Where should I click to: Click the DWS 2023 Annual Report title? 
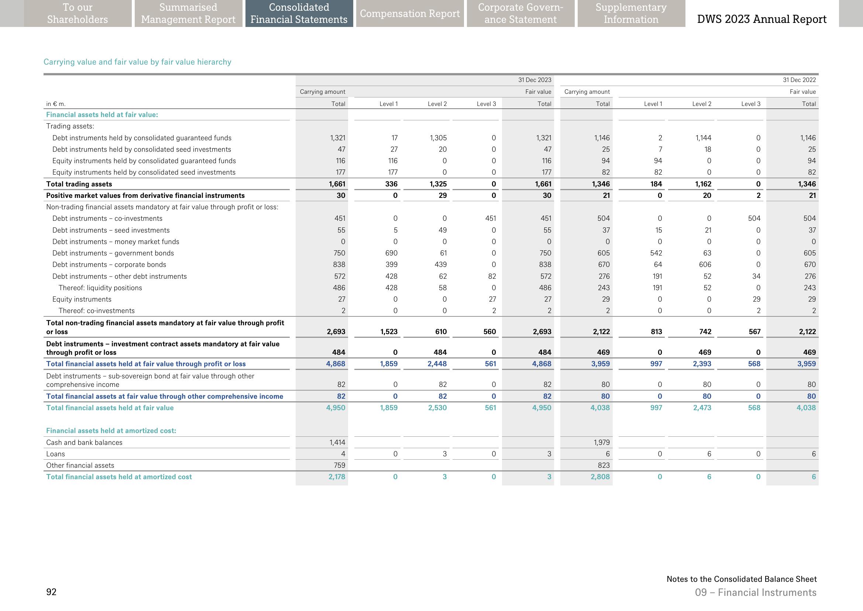pos(761,19)
